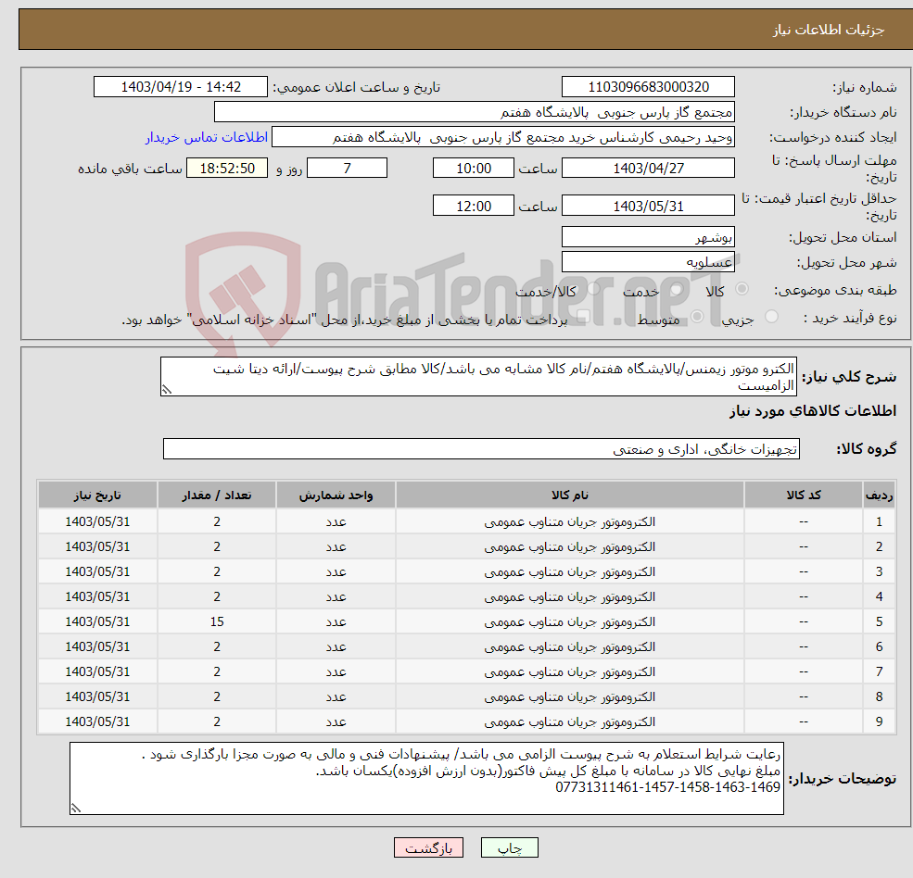The width and height of the screenshot is (913, 878).
Task: Click the product name in row 8
Action: pos(570,697)
